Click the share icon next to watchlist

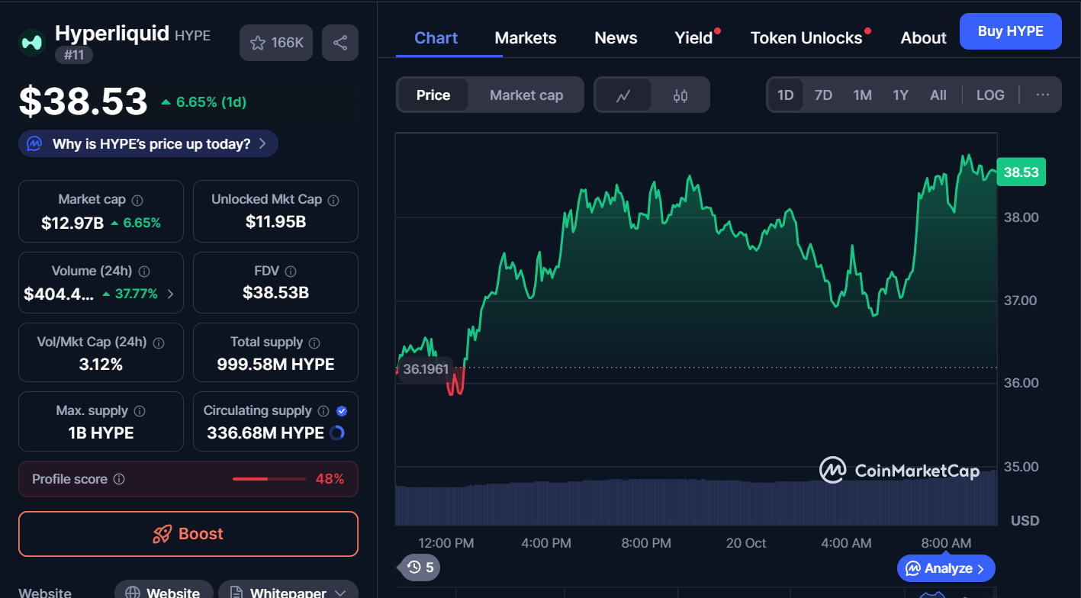(x=340, y=43)
